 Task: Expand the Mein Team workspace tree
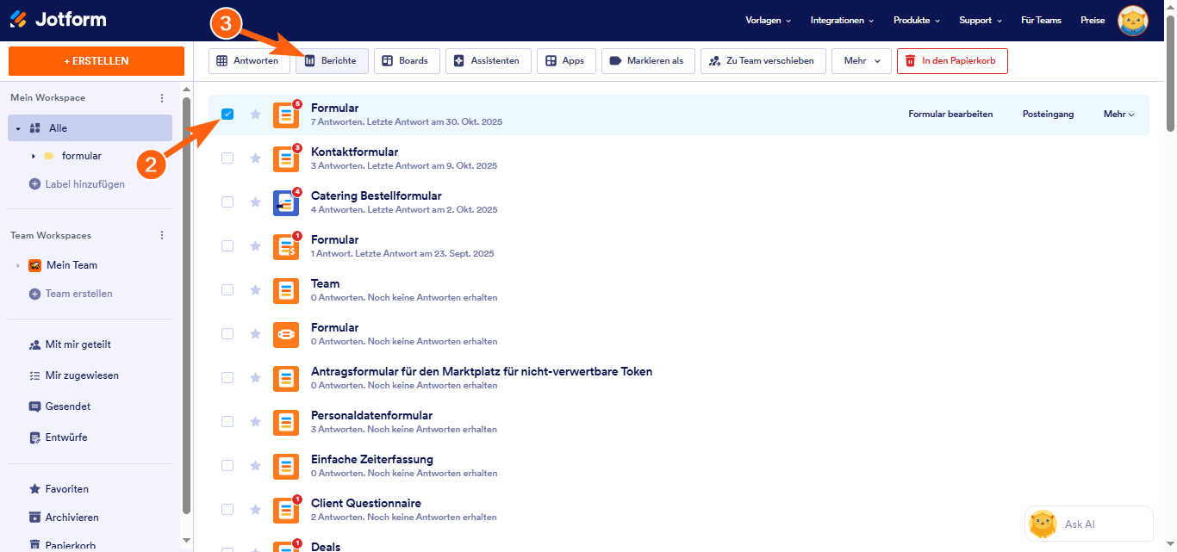coord(17,265)
